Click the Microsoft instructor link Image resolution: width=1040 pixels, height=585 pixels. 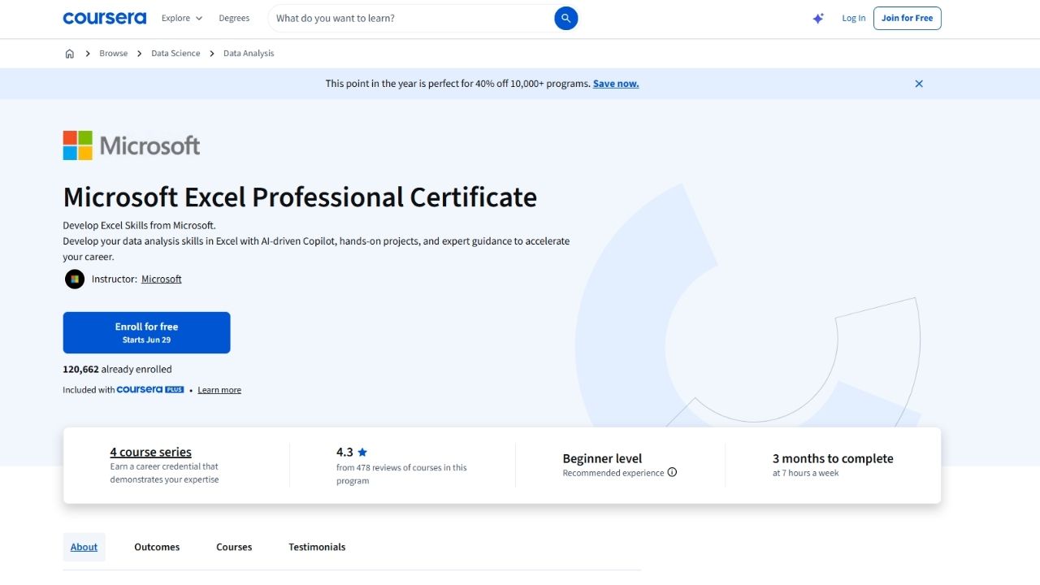click(x=162, y=279)
